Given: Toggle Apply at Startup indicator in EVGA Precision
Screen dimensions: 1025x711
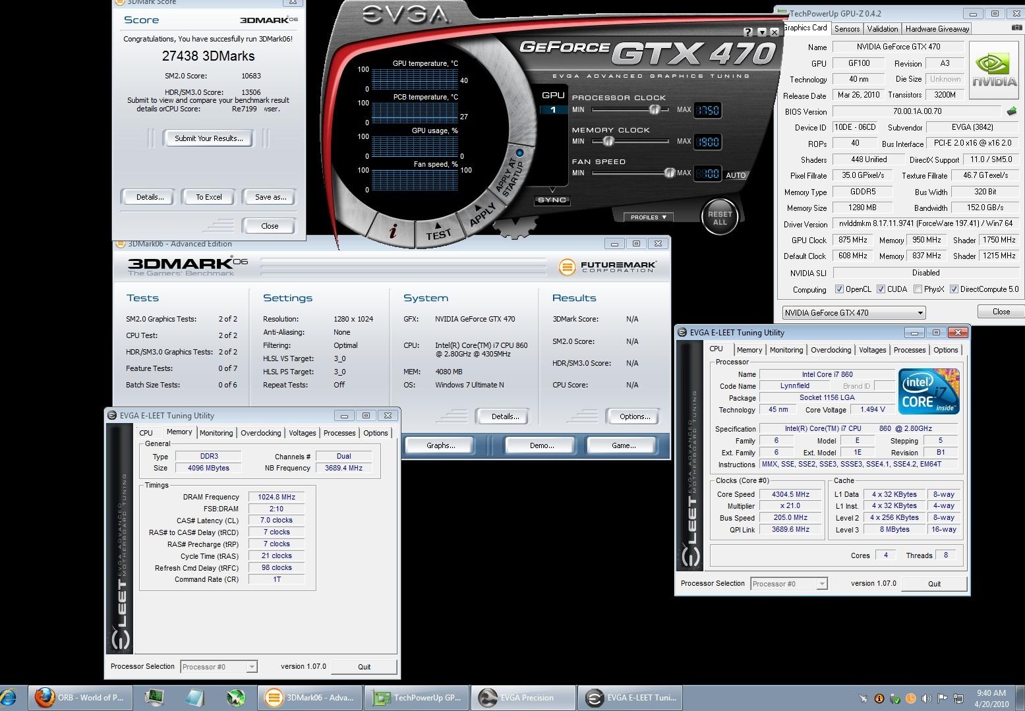Looking at the screenshot, I should [519, 153].
